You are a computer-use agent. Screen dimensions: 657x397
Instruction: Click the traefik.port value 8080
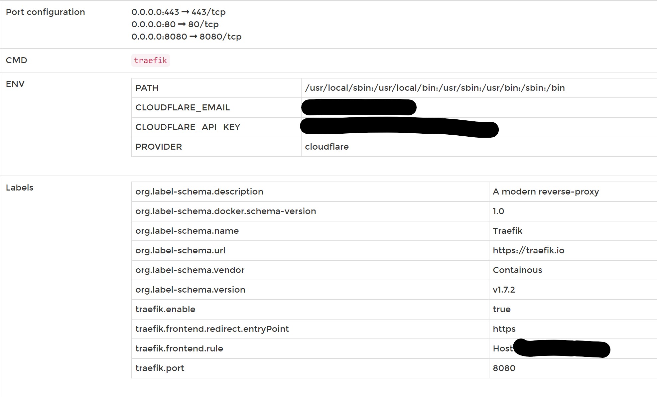coord(504,368)
